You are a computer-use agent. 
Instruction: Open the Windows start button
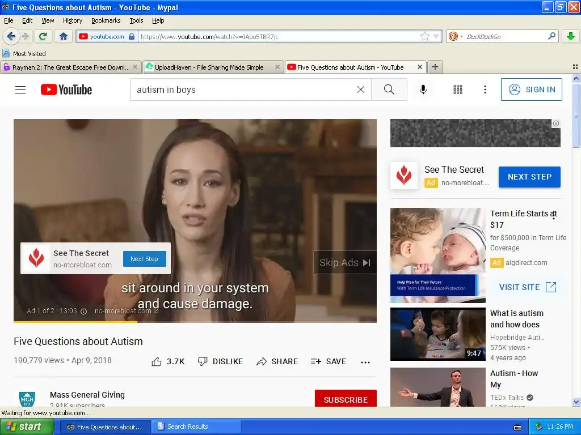click(x=27, y=427)
